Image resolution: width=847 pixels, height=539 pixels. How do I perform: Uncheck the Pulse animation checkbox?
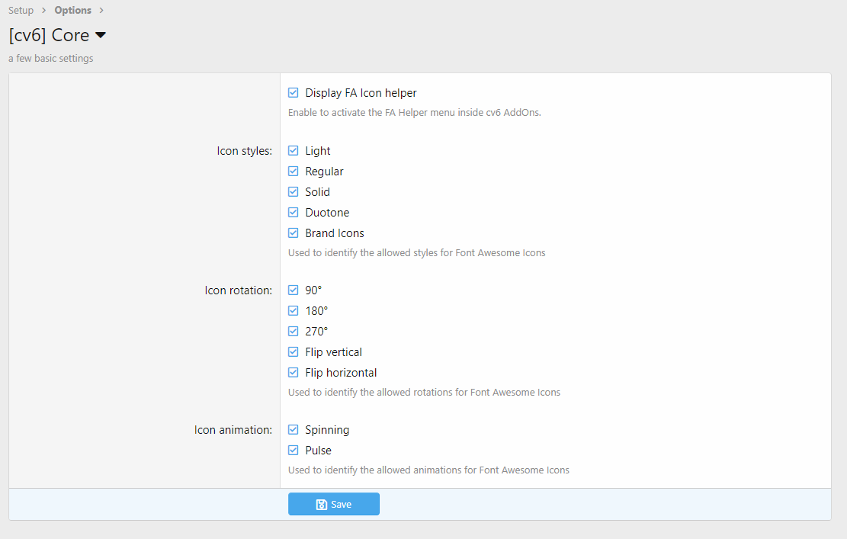294,451
